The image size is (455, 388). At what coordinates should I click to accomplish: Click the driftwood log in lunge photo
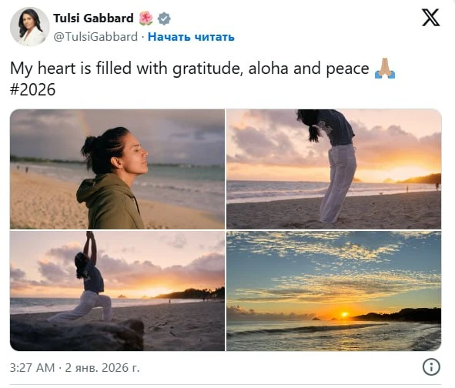[77, 335]
